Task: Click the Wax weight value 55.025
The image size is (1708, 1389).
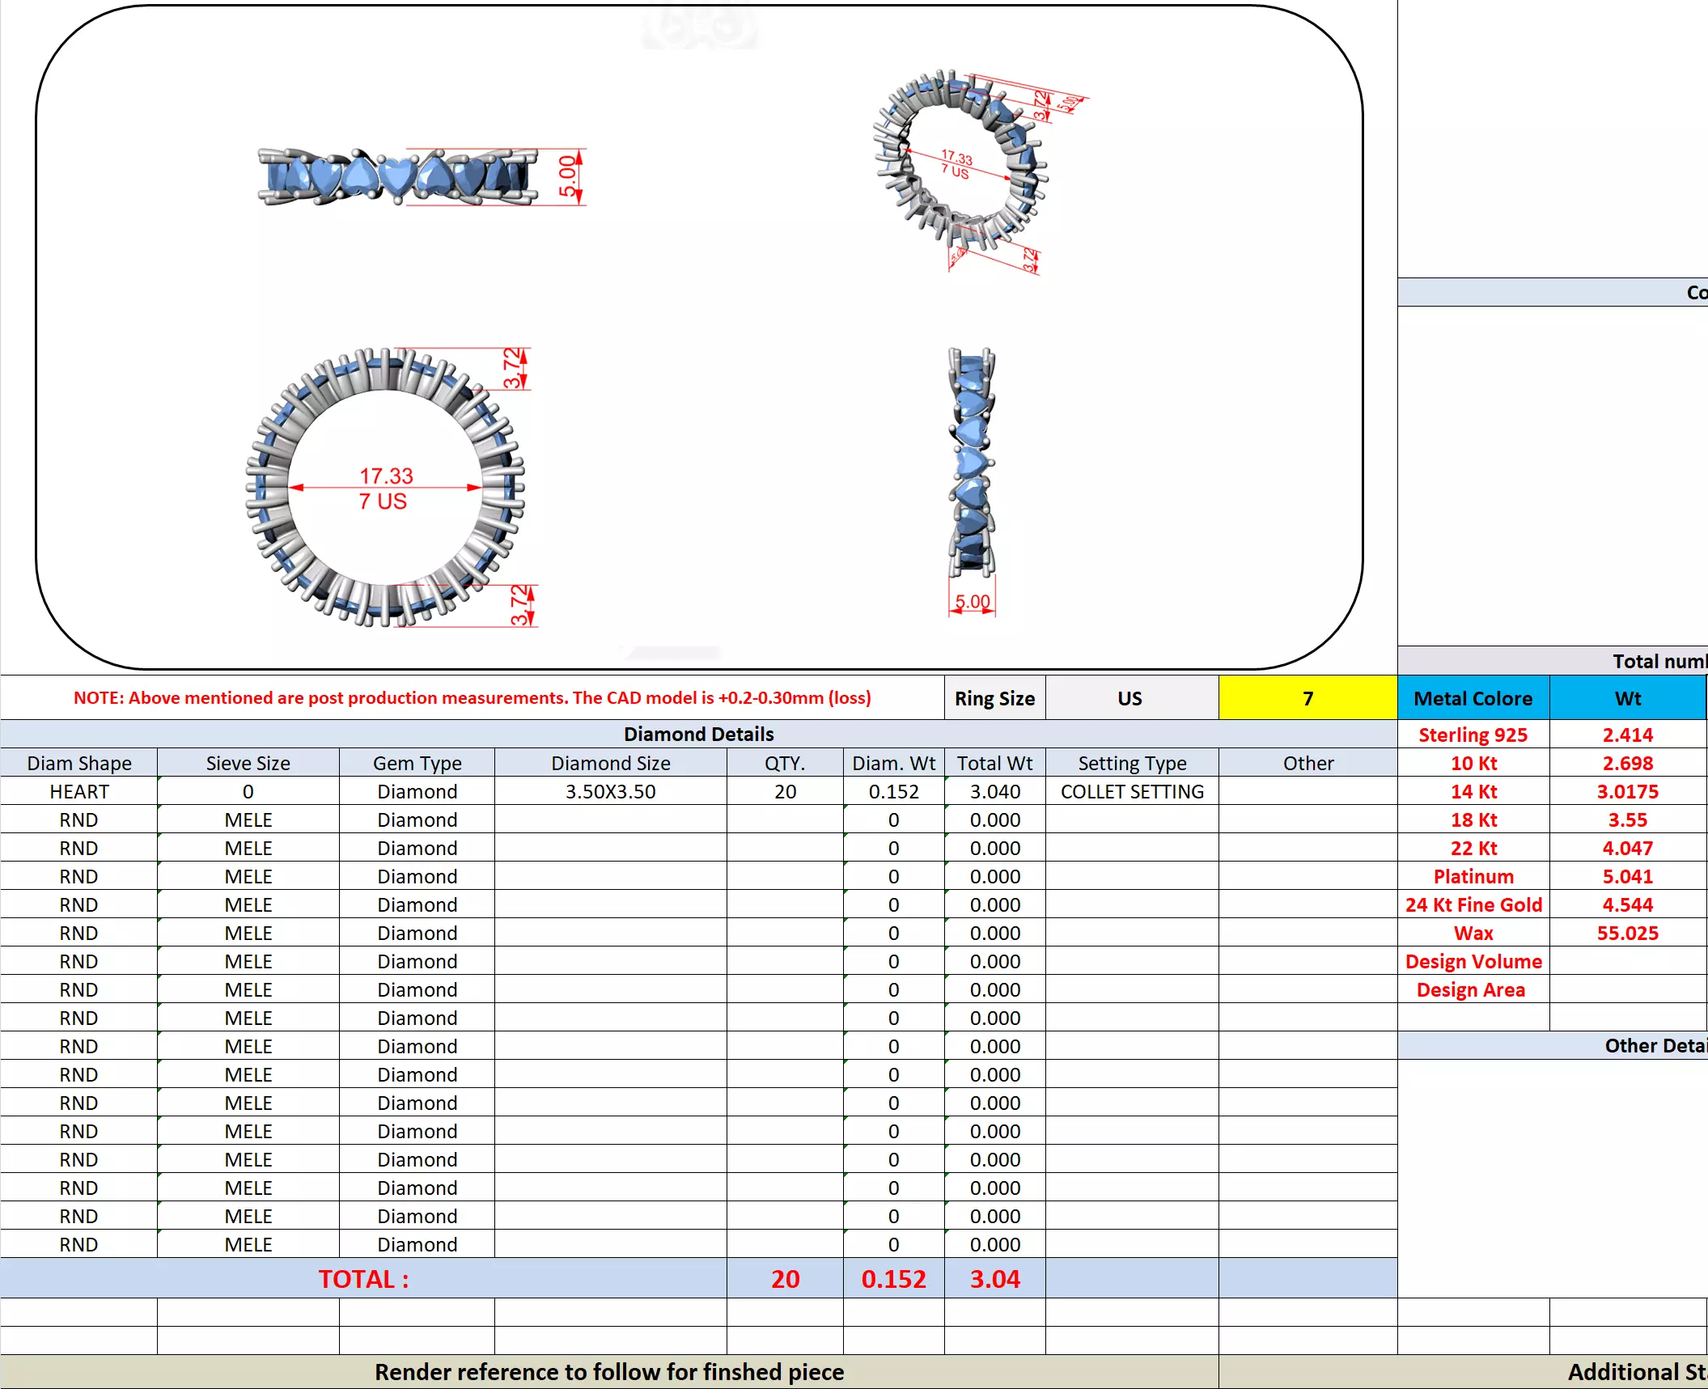Action: click(x=1627, y=933)
